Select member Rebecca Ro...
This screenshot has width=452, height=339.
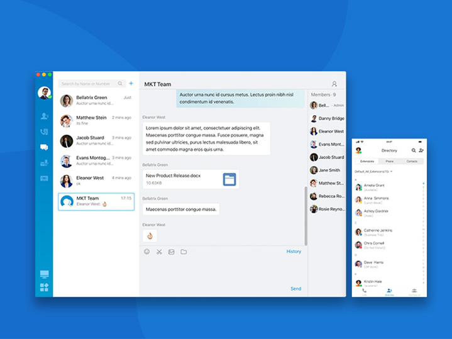(327, 196)
